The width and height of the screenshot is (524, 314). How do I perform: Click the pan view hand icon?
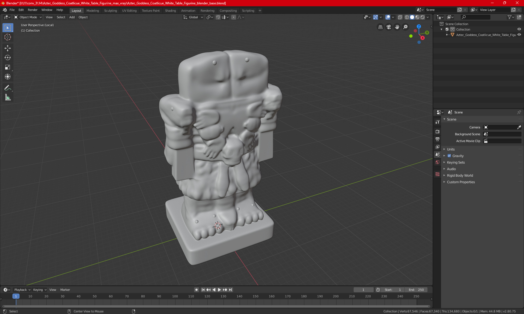(397, 27)
